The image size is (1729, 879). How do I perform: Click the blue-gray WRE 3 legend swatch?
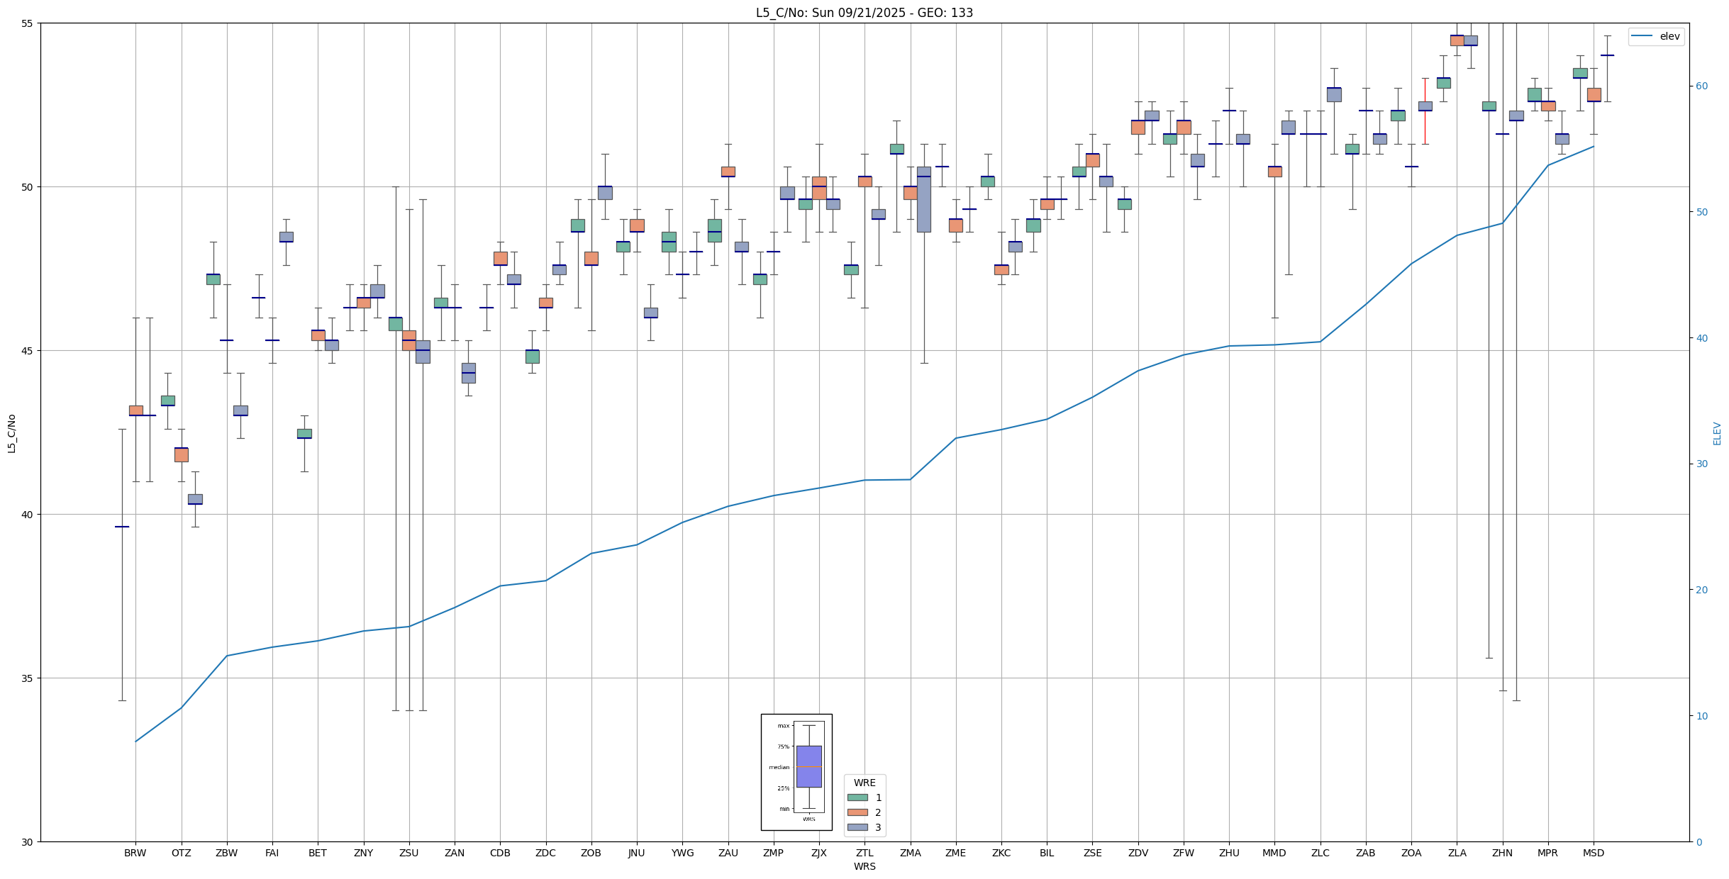[x=857, y=827]
